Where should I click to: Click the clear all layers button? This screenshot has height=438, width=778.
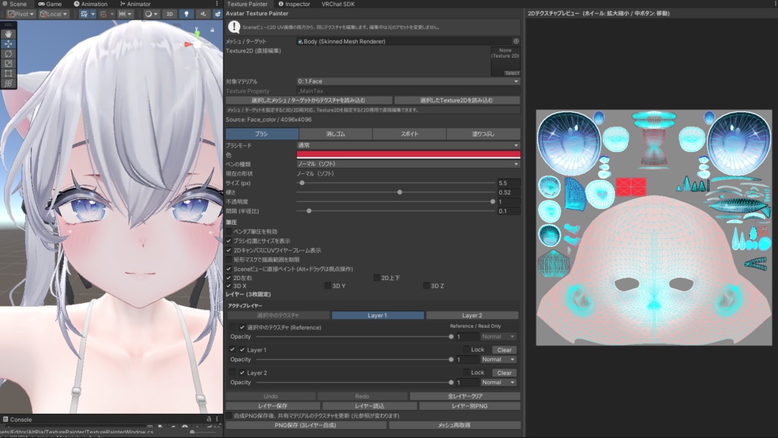(x=465, y=396)
